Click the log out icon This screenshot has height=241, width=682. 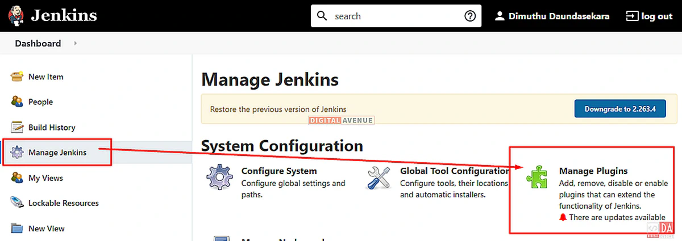tap(632, 16)
